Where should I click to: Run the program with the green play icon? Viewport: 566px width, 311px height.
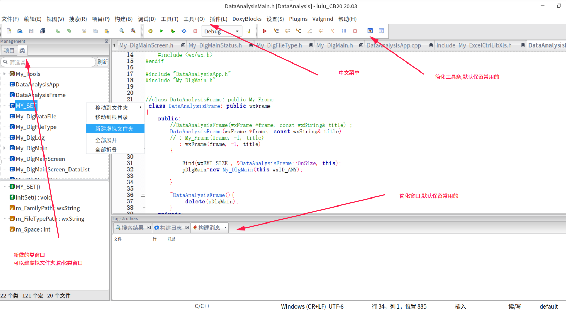pyautogui.click(x=161, y=31)
